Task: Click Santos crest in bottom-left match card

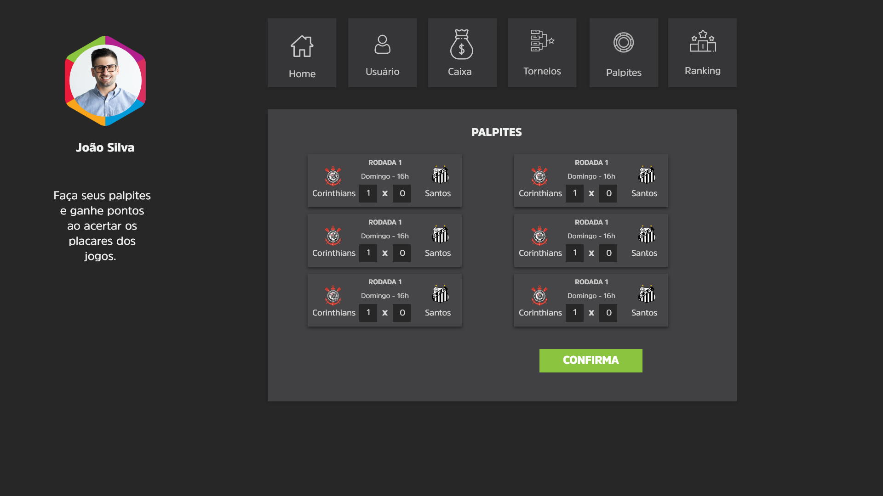Action: pyautogui.click(x=440, y=294)
